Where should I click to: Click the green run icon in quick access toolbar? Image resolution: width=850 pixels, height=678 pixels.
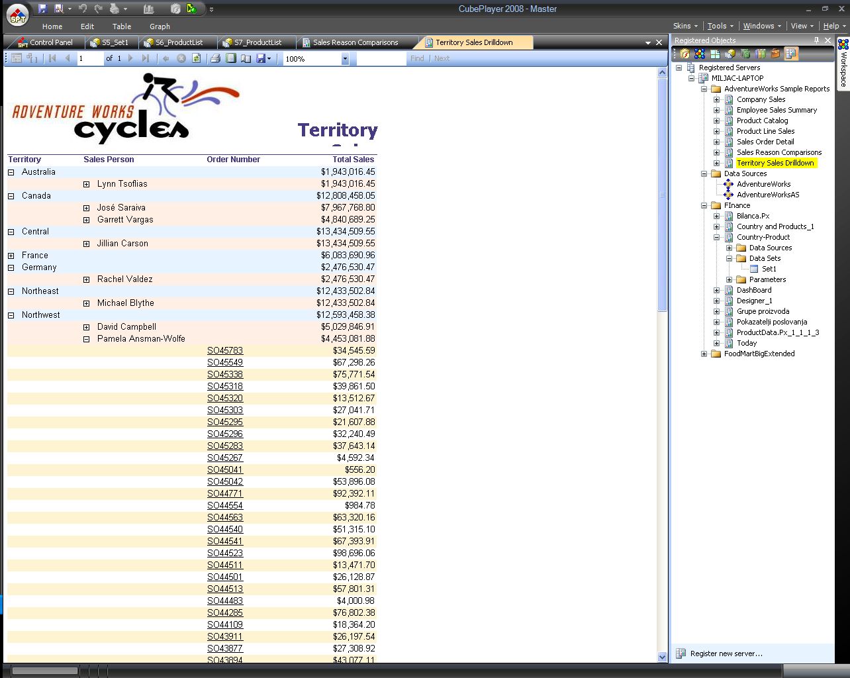coord(191,9)
